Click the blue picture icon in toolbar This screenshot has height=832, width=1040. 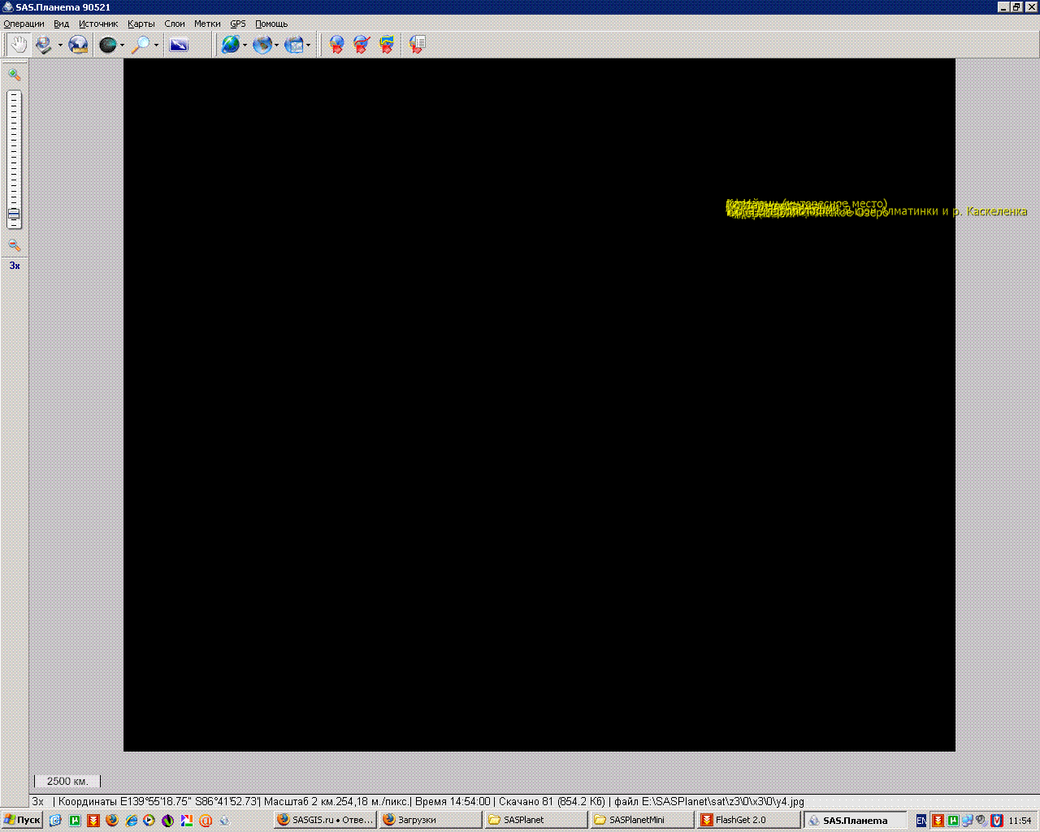[179, 45]
